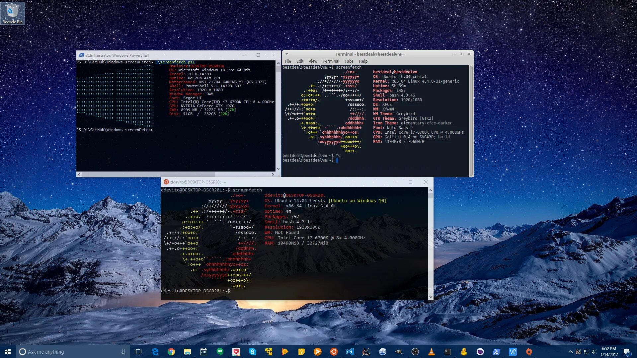The height and width of the screenshot is (358, 637).
Task: Open the Action Center notifications icon
Action: (627, 352)
